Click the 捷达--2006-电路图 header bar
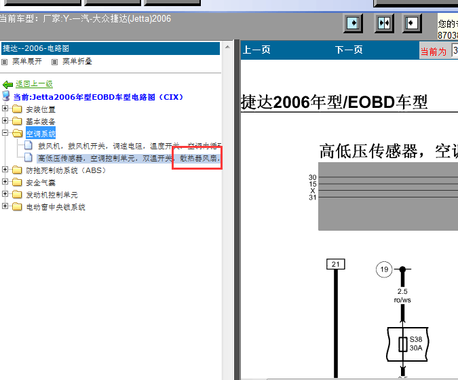 coord(111,48)
